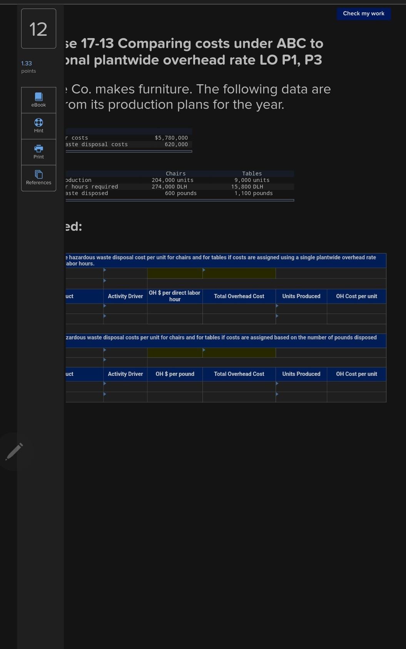Click the '274,000 DLH' chairs value

[169, 187]
